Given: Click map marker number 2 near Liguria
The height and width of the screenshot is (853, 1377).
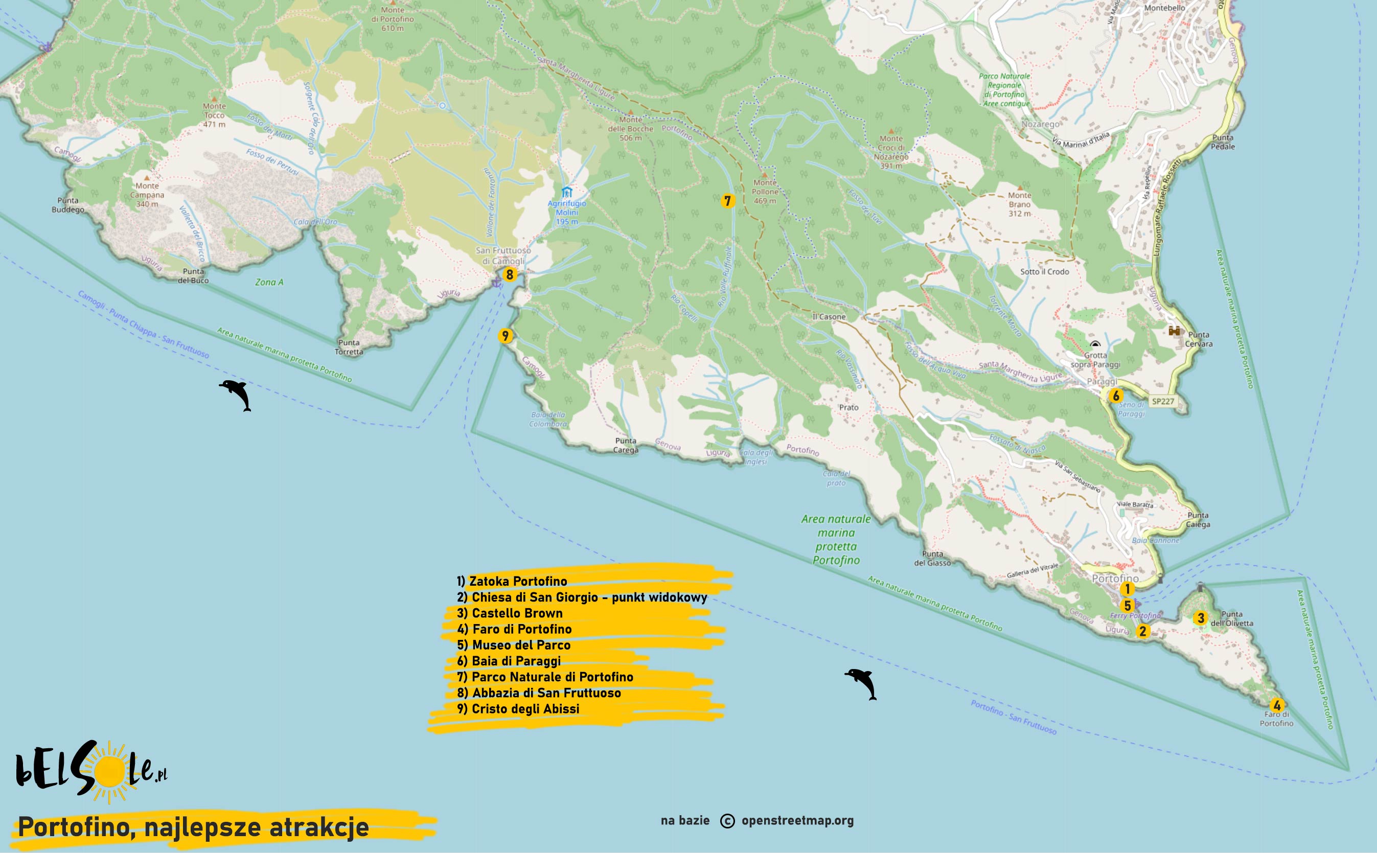Looking at the screenshot, I should (x=1142, y=631).
